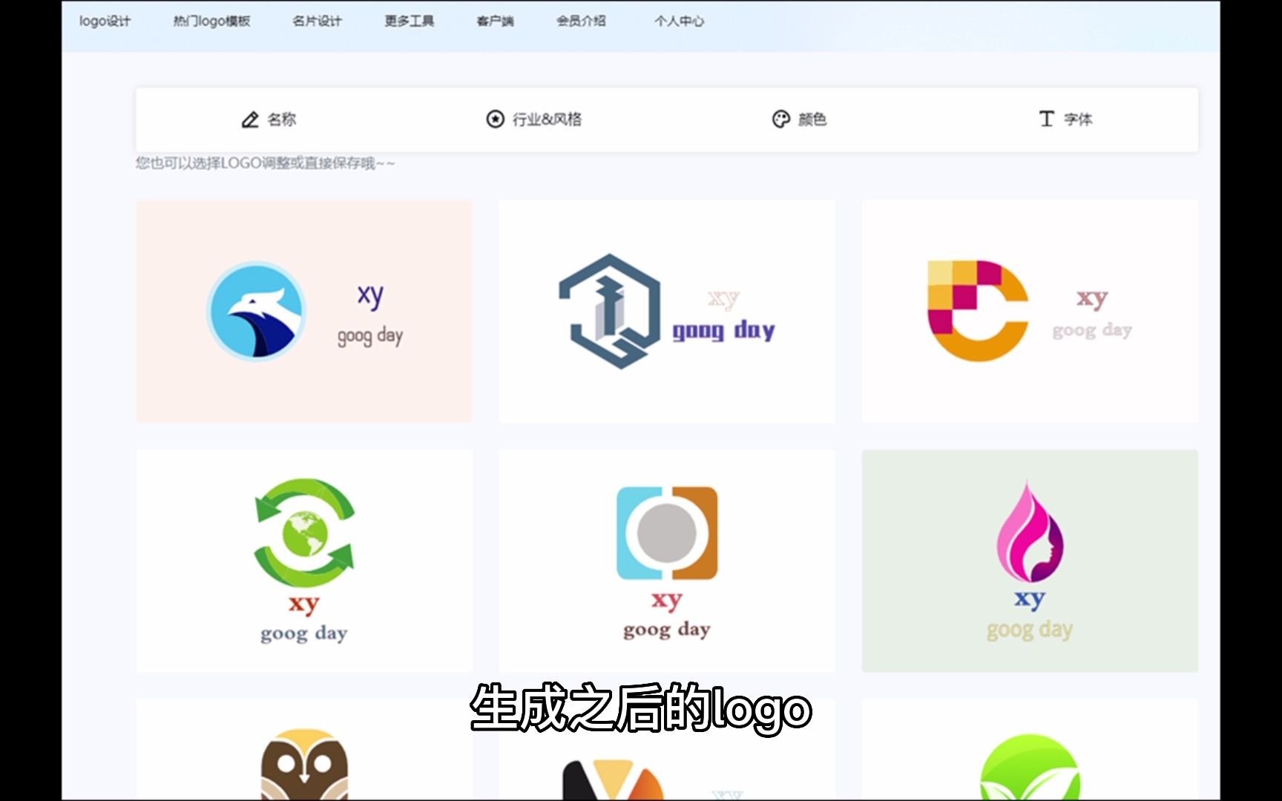Image resolution: width=1282 pixels, height=801 pixels.
Task: Click the 'goog day' text in eagle logo
Action: 370,336
